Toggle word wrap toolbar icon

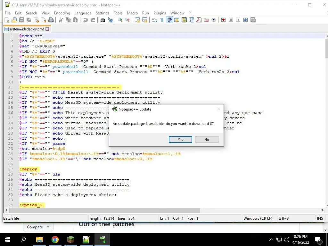pos(155,20)
